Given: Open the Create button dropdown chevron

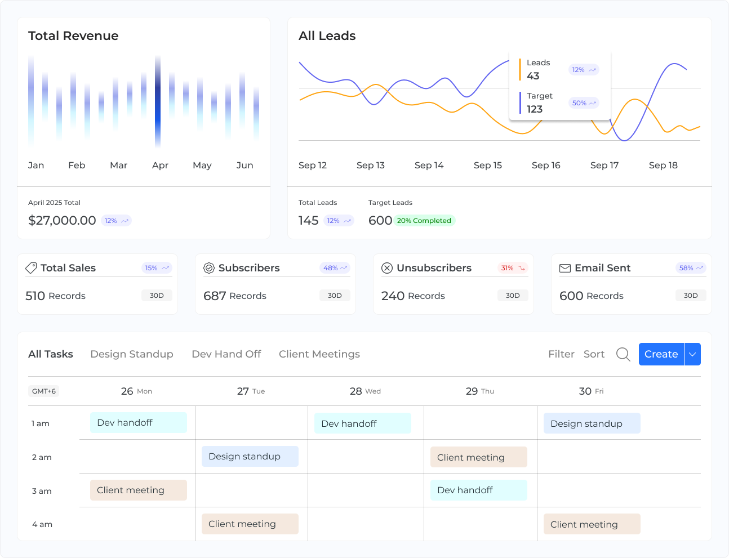Looking at the screenshot, I should 692,354.
